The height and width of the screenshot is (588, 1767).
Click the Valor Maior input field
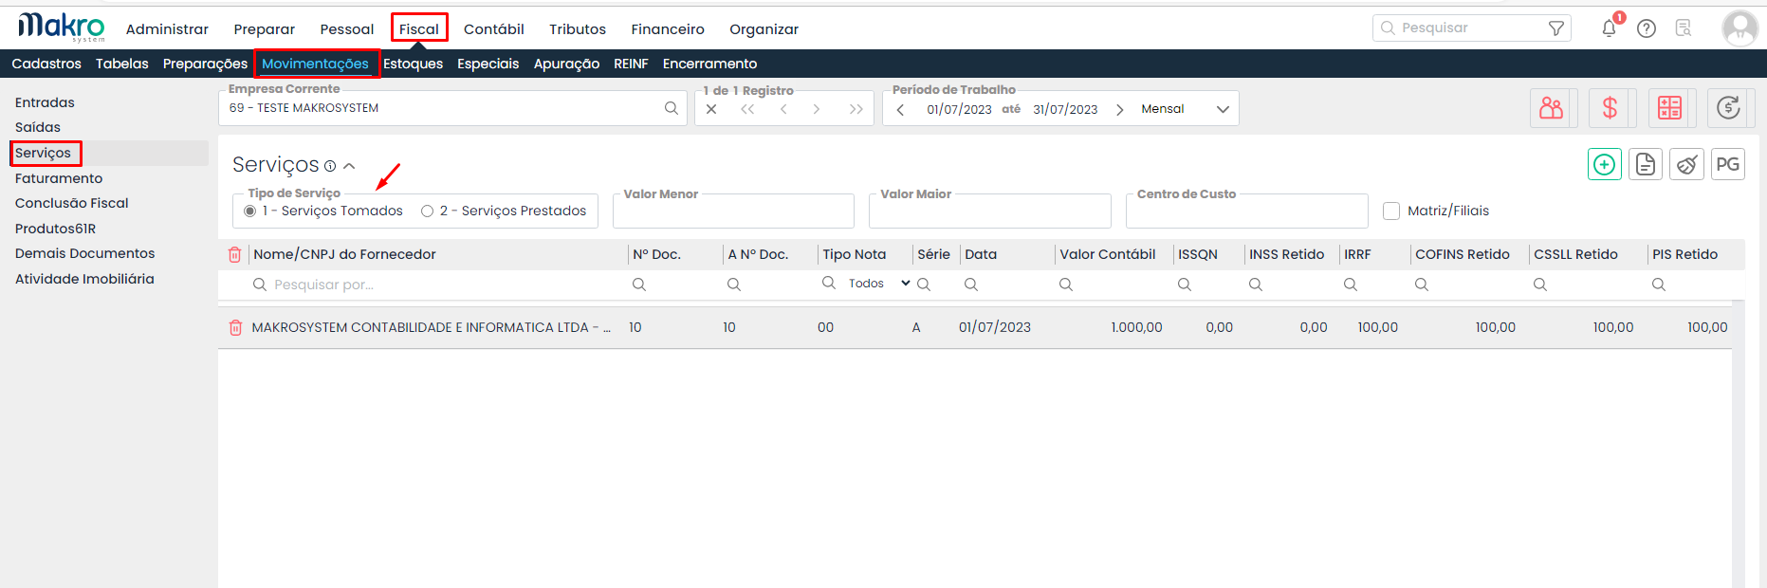click(989, 211)
